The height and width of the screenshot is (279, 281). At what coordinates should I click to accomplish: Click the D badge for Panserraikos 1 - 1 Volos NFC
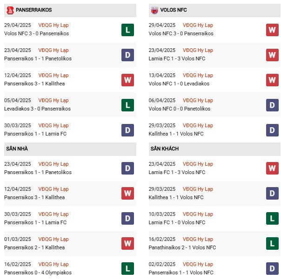272,268
